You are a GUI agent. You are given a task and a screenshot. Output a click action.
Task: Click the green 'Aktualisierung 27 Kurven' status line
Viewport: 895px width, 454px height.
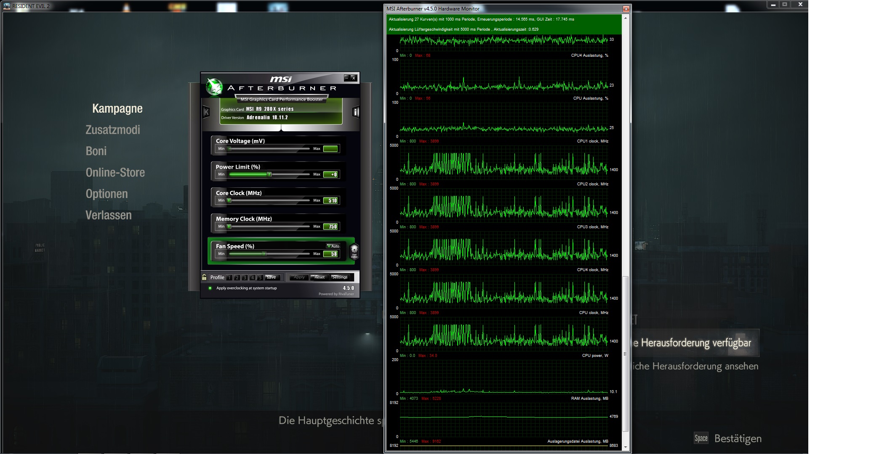click(x=481, y=19)
